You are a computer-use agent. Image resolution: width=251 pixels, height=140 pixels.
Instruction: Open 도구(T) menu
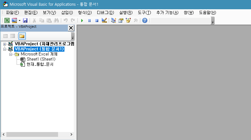[x=144, y=13]
